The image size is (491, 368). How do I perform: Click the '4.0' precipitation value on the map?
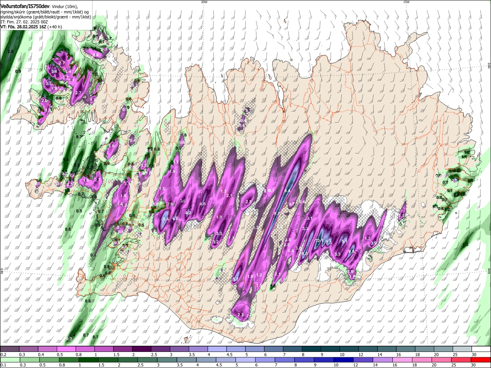pos(203,204)
